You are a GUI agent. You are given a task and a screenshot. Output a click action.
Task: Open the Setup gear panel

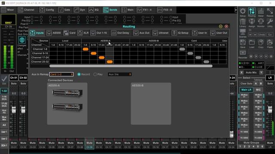click(x=242, y=12)
